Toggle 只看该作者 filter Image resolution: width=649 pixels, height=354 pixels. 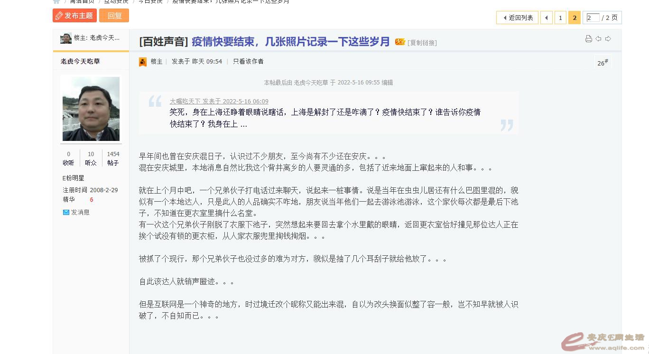pos(248,62)
